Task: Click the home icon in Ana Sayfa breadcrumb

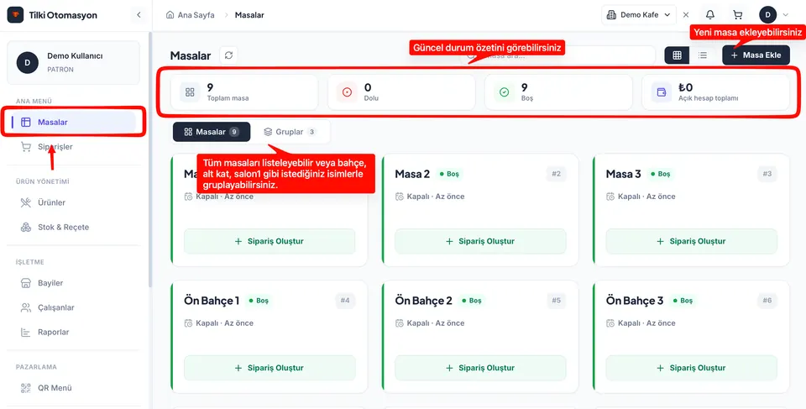Action: [170, 15]
